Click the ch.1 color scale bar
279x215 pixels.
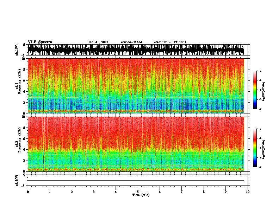[x=255, y=90]
